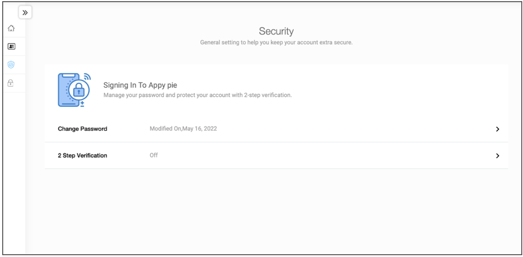Expand the collapsed sidebar with double-arrow button
The image size is (523, 257).
coord(25,13)
